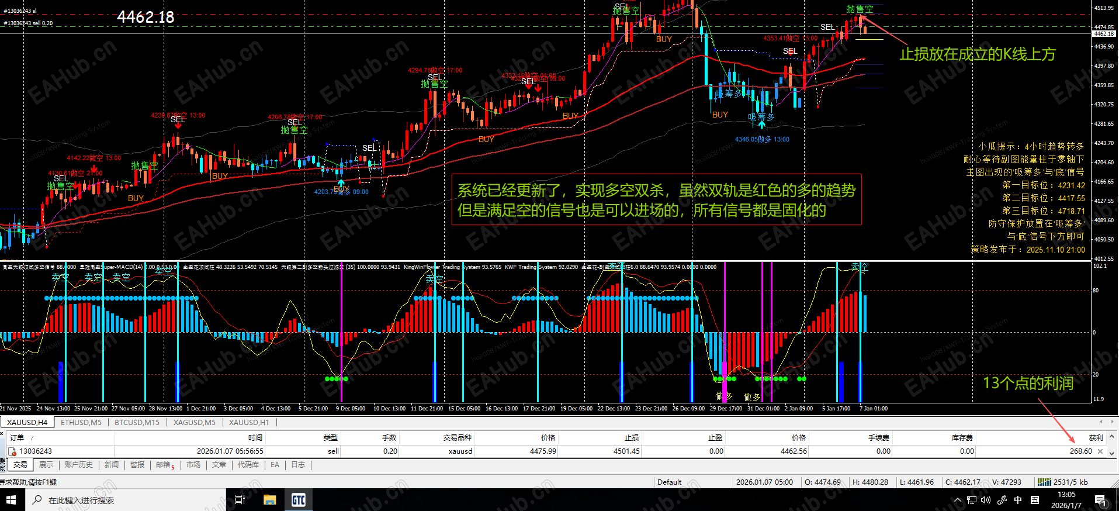Open the Windows Start menu
This screenshot has height=511, width=1119.
(x=11, y=500)
